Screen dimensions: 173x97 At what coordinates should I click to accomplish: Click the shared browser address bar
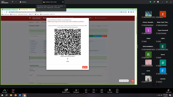pos(68,12)
